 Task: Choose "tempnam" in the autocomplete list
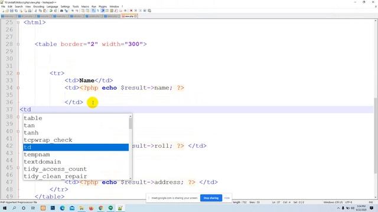coord(76,154)
